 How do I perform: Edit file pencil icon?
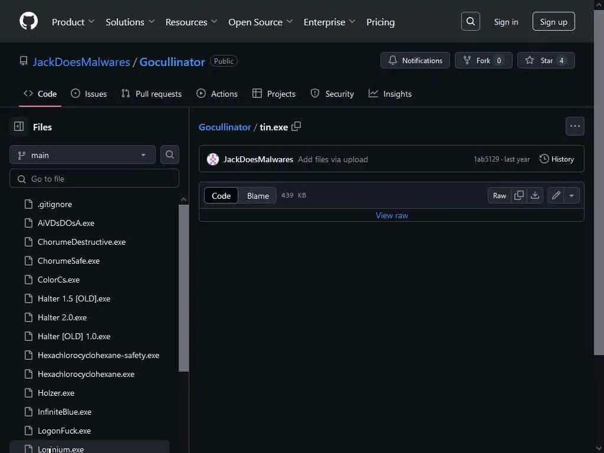click(556, 195)
